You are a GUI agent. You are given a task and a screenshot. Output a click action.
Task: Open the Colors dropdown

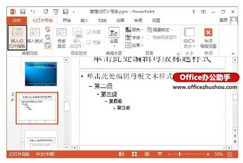click(134, 30)
